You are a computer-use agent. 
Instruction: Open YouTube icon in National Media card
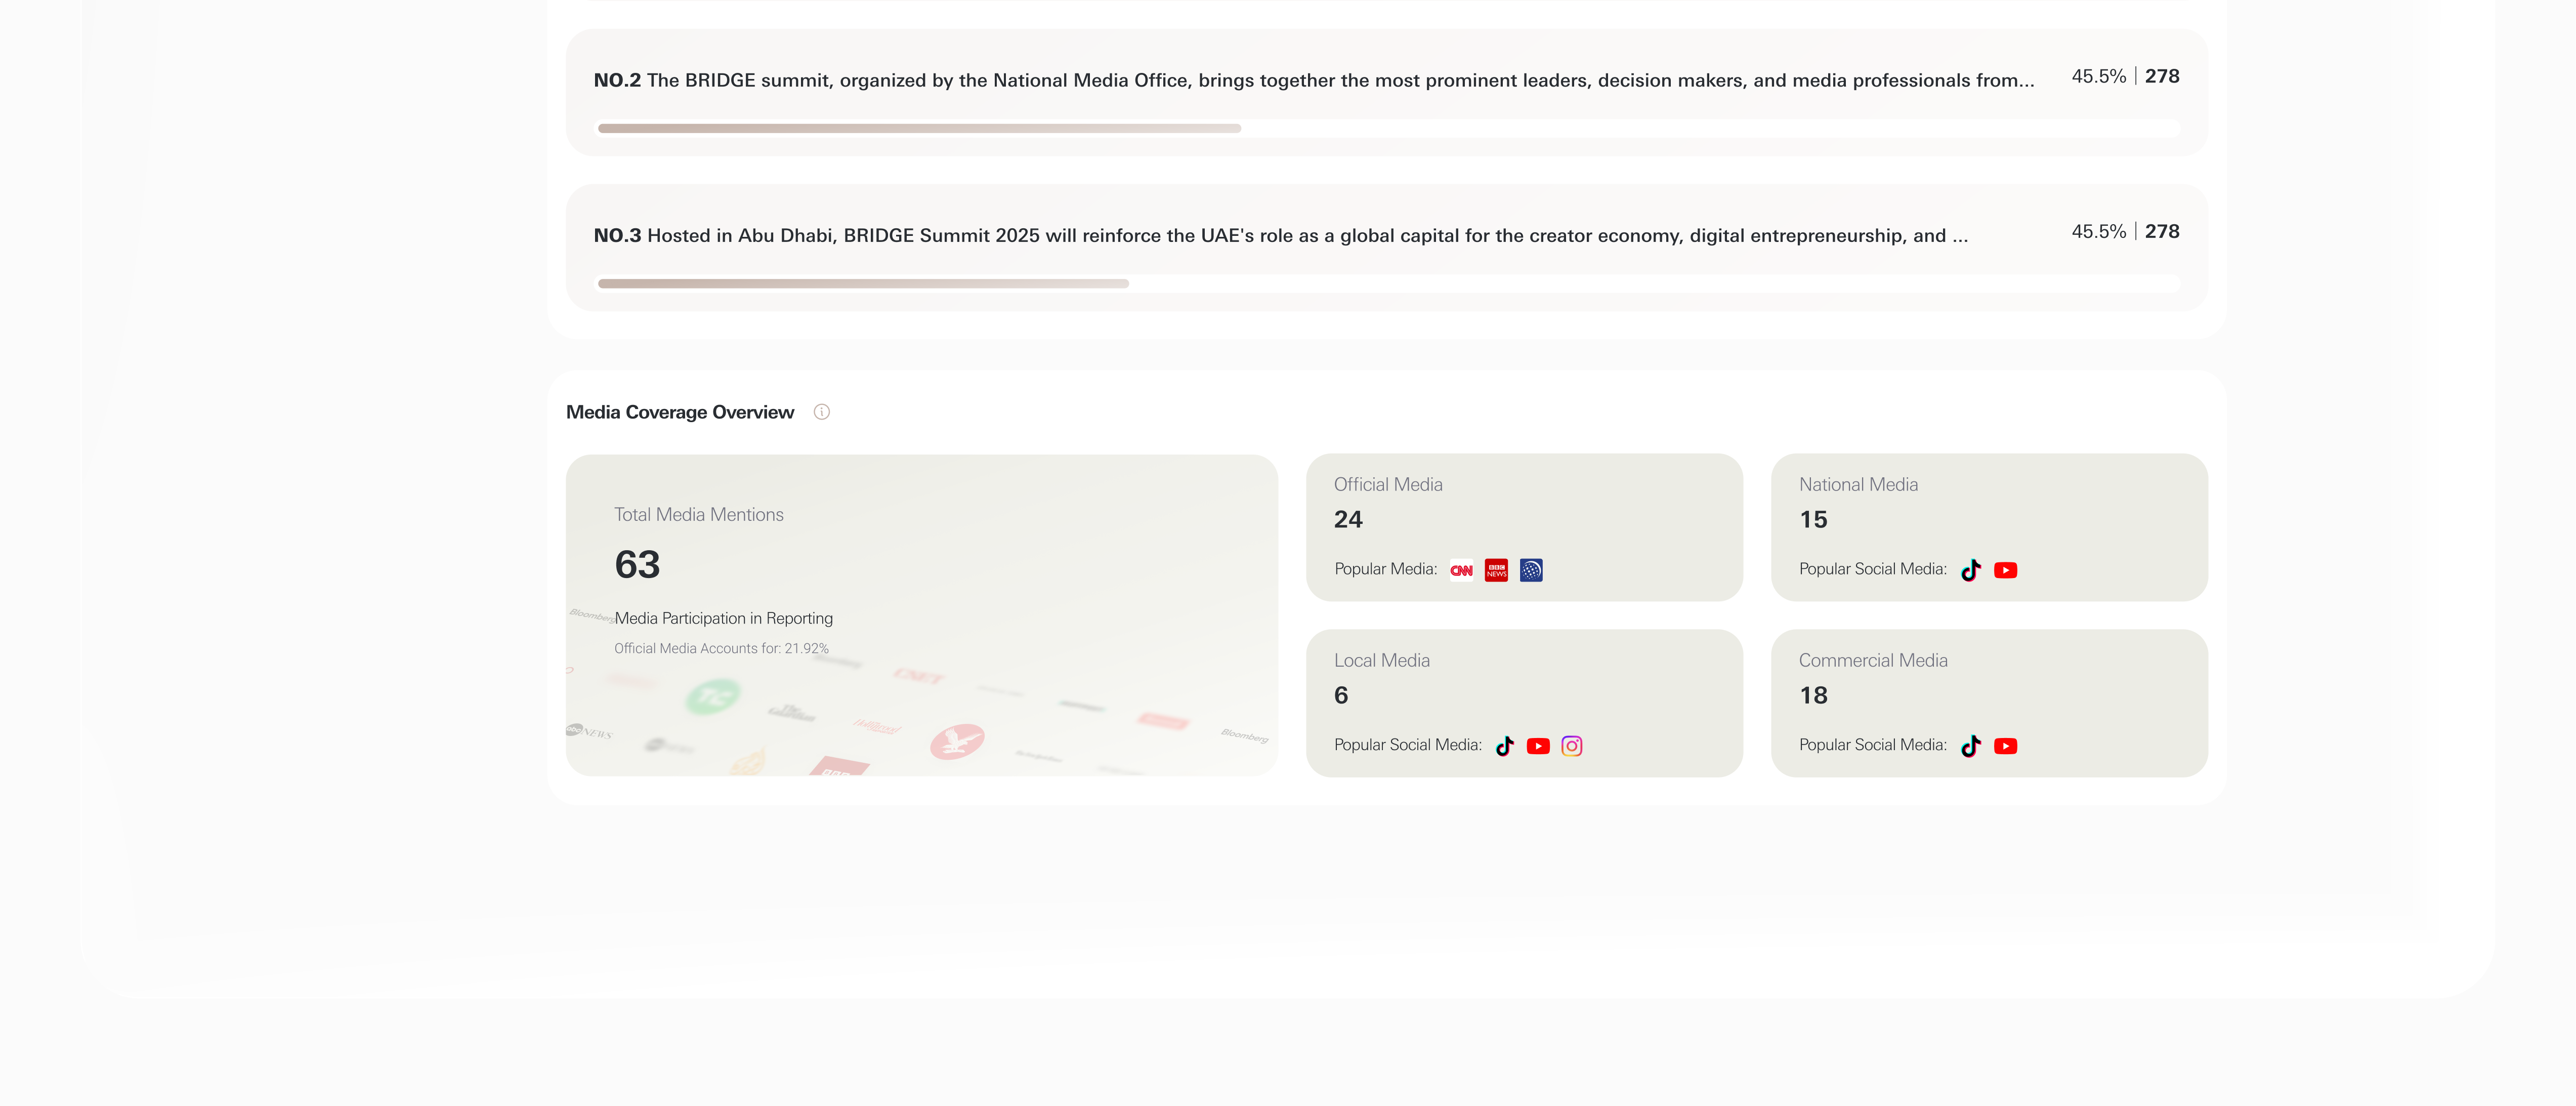(2005, 570)
